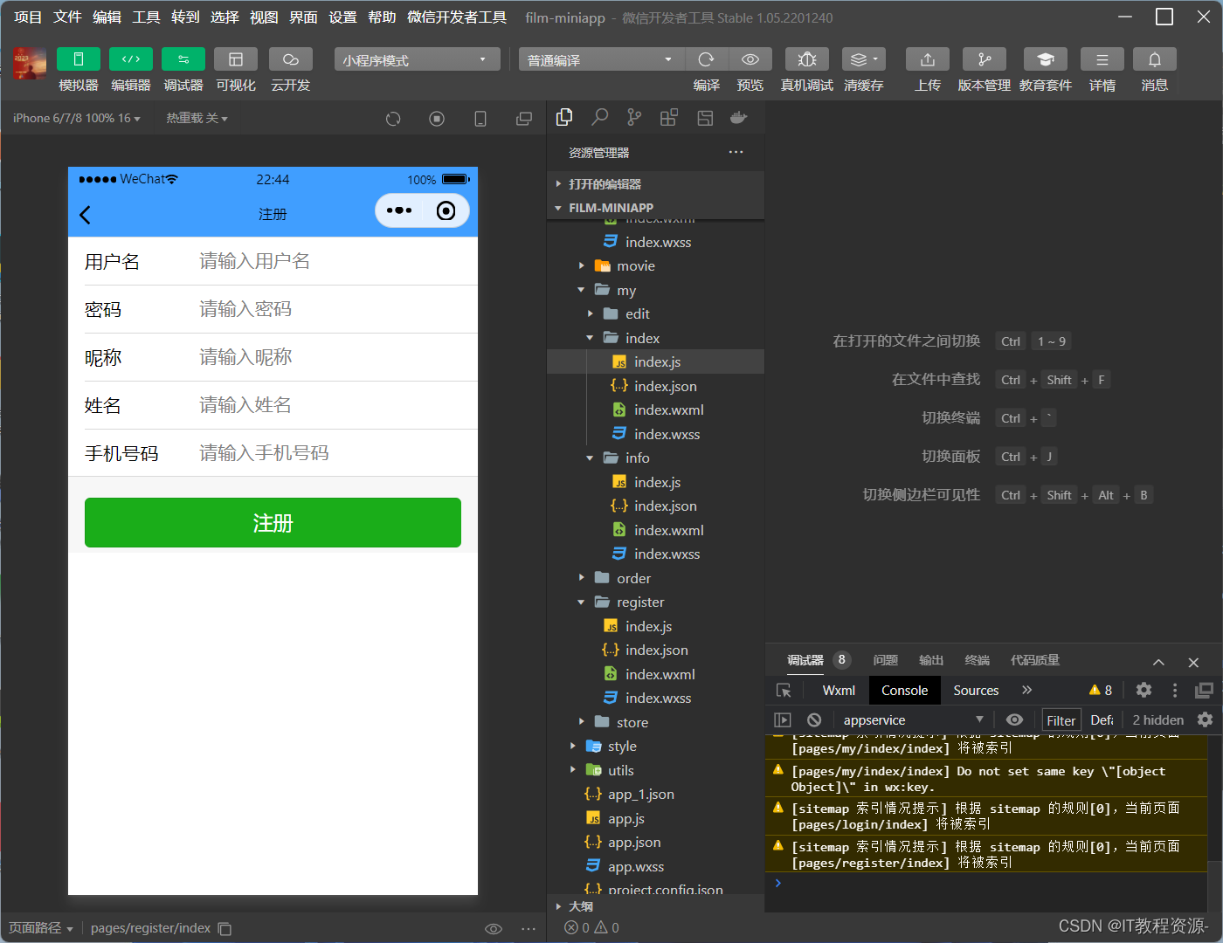This screenshot has width=1223, height=943.
Task: Collapse the register folder
Action: tap(655, 602)
